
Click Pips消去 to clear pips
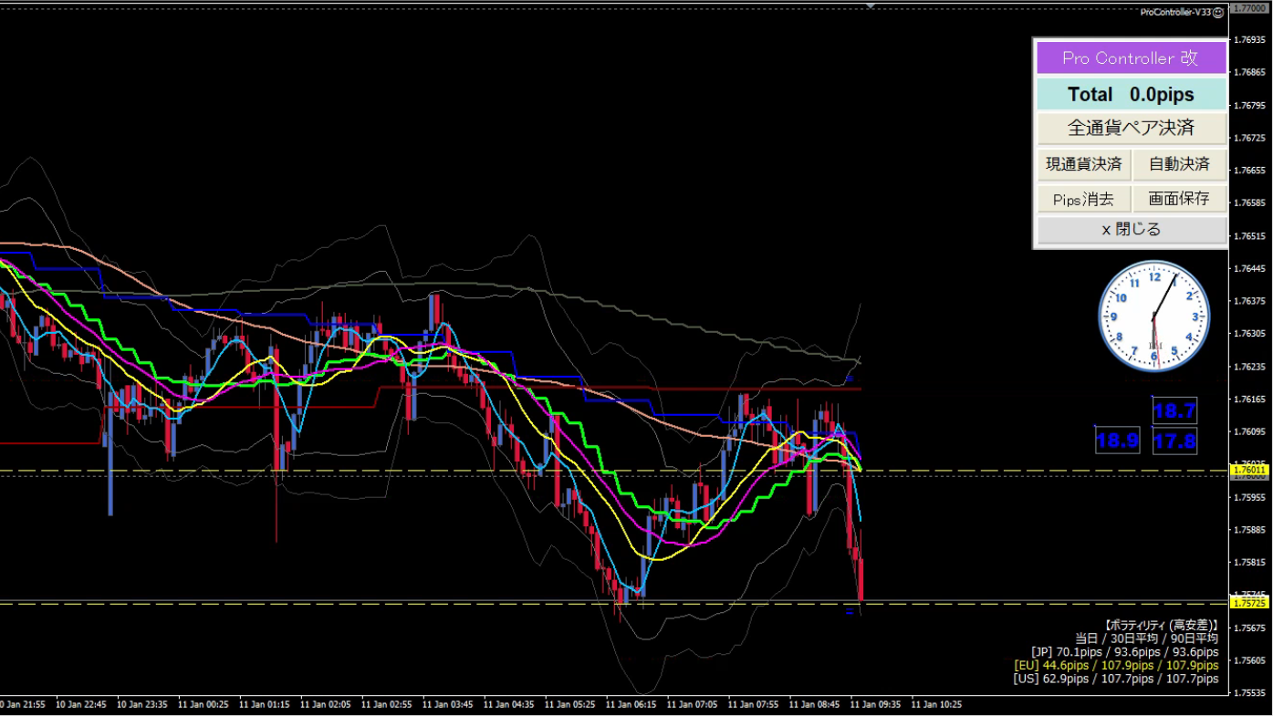1083,199
